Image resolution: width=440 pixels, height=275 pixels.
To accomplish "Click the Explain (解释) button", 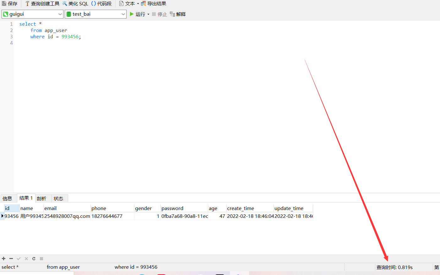I will (178, 14).
